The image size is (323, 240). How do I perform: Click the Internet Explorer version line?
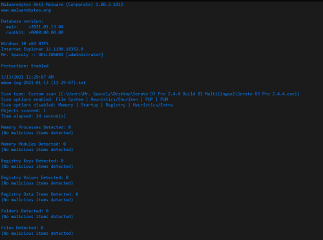[42, 49]
